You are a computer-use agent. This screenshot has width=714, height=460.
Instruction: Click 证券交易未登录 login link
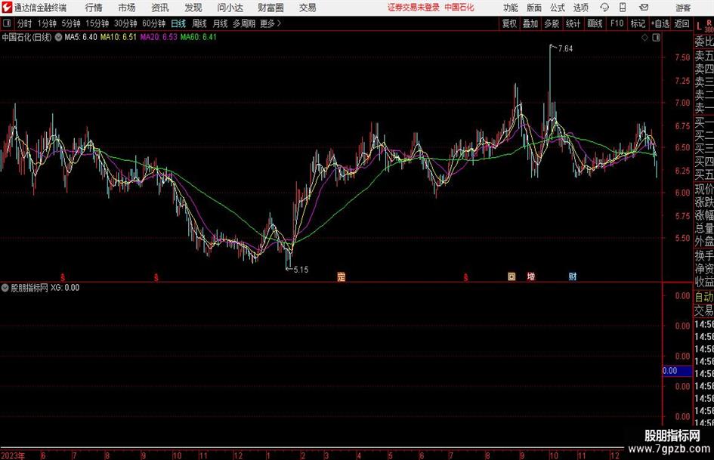coord(414,8)
